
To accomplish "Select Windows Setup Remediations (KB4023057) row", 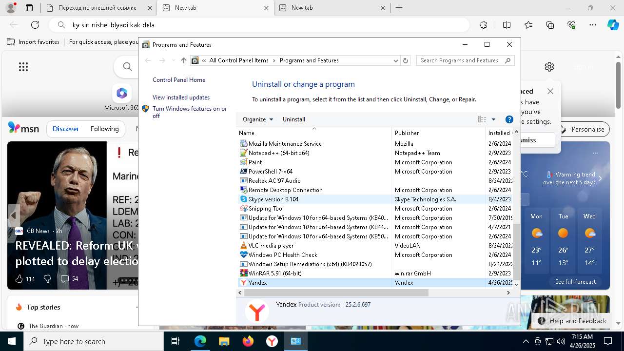I will pos(375,264).
